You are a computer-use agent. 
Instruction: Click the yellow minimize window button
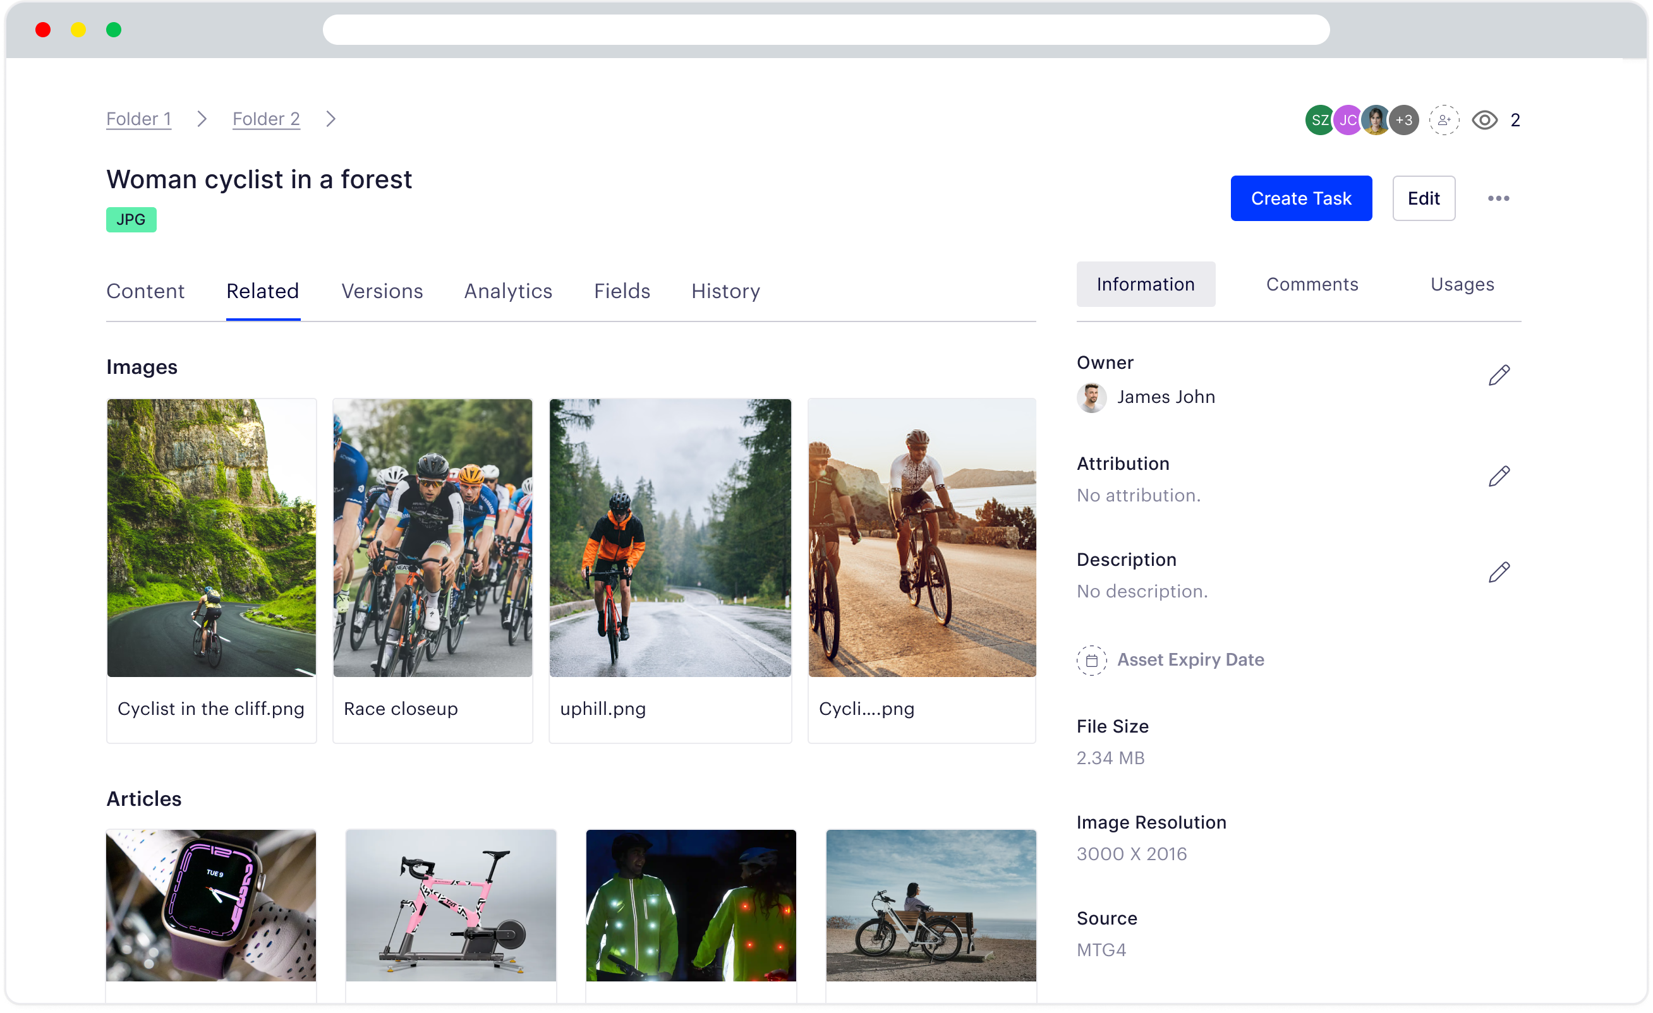pos(78,30)
